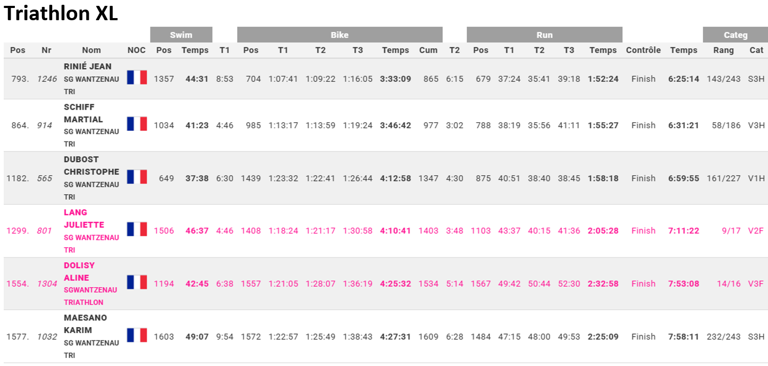Select the Categ section header

point(735,35)
